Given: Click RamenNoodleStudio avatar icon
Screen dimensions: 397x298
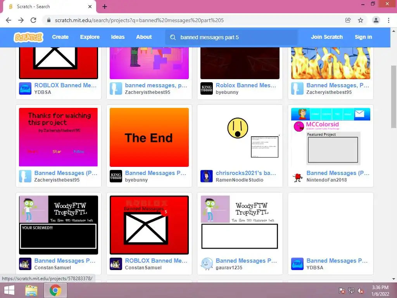Looking at the screenshot, I should pyautogui.click(x=207, y=176).
